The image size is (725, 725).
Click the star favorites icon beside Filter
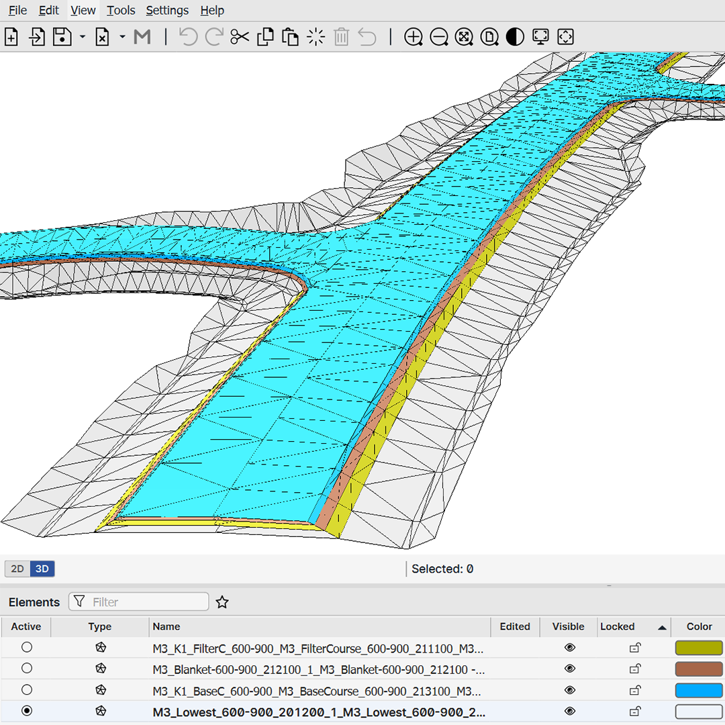[x=222, y=602]
